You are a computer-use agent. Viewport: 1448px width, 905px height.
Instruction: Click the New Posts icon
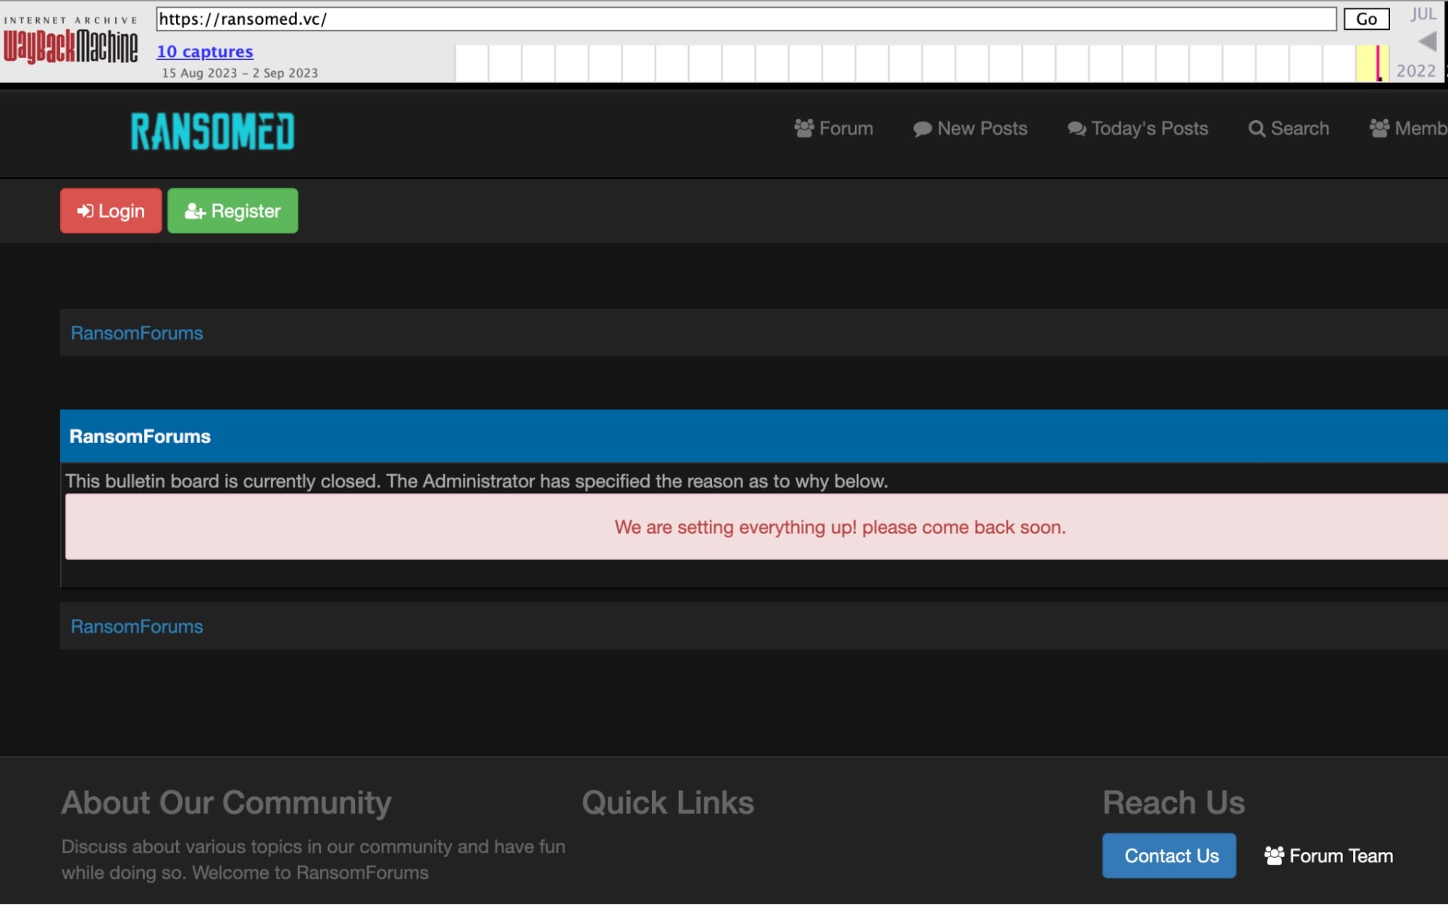922,128
